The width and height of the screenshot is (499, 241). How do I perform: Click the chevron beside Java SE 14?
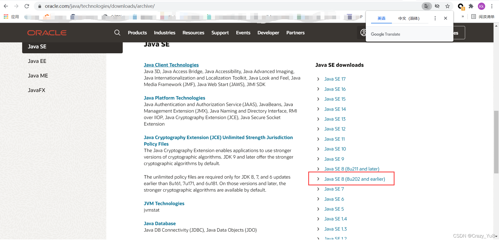(x=318, y=109)
